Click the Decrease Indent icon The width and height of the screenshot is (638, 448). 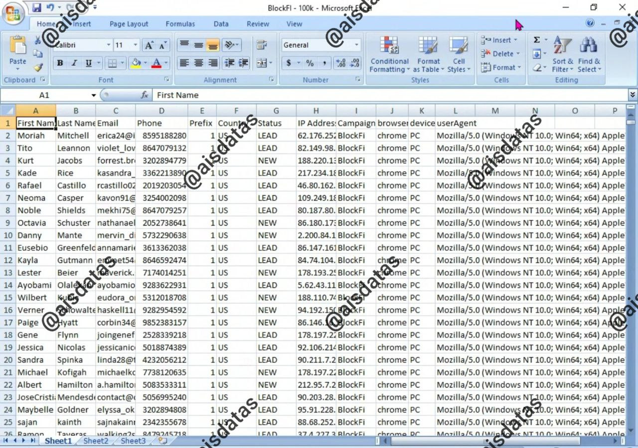tap(230, 63)
